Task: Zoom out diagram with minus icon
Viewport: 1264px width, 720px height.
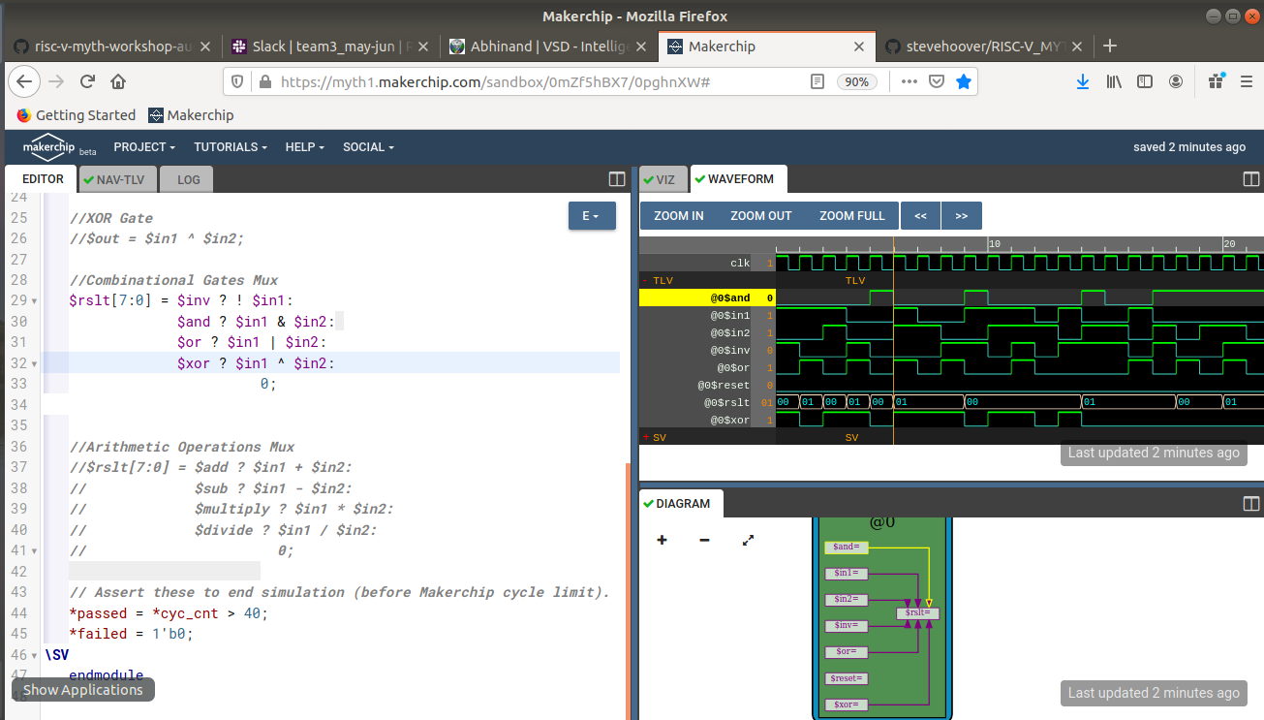Action: pyautogui.click(x=704, y=540)
